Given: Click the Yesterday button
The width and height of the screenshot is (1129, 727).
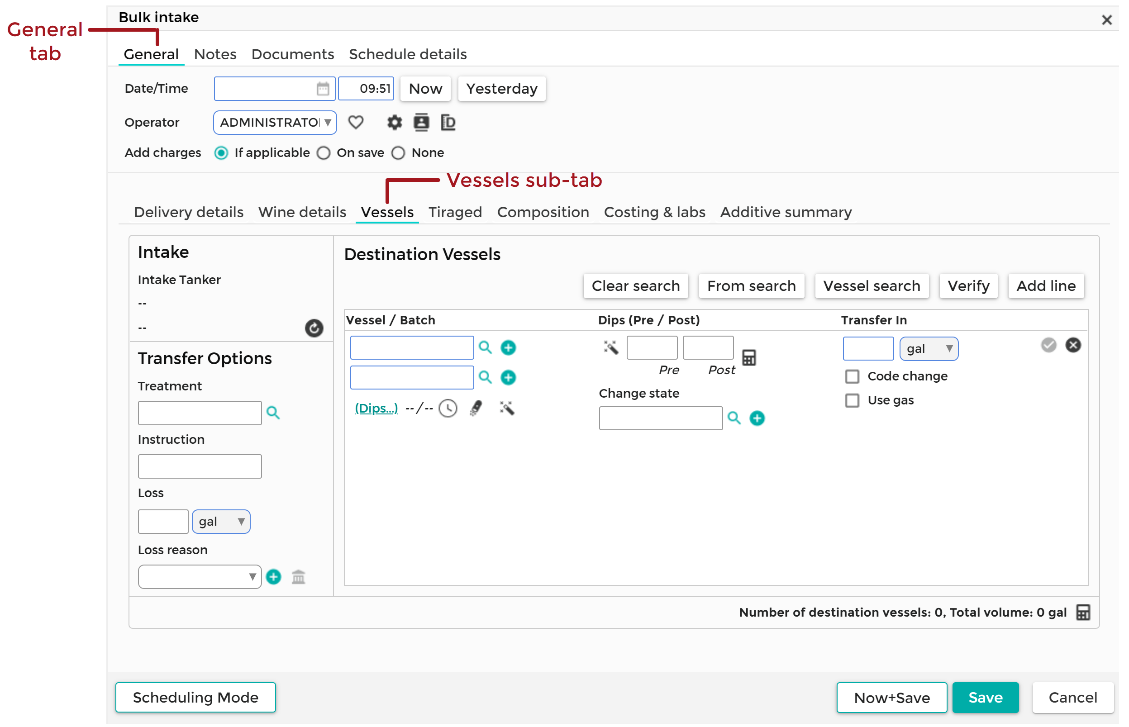Looking at the screenshot, I should tap(501, 88).
